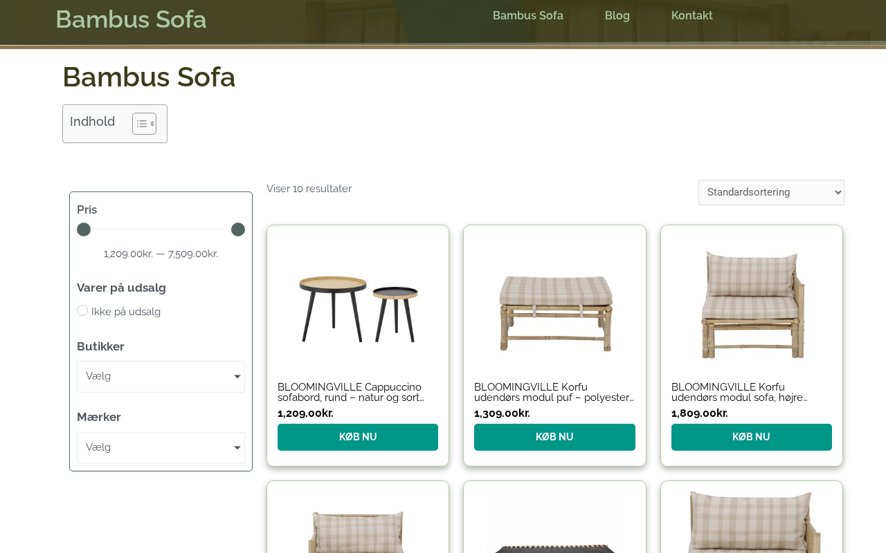This screenshot has width=886, height=553.
Task: Click the Bambus Sofa site logo title
Action: 131,19
